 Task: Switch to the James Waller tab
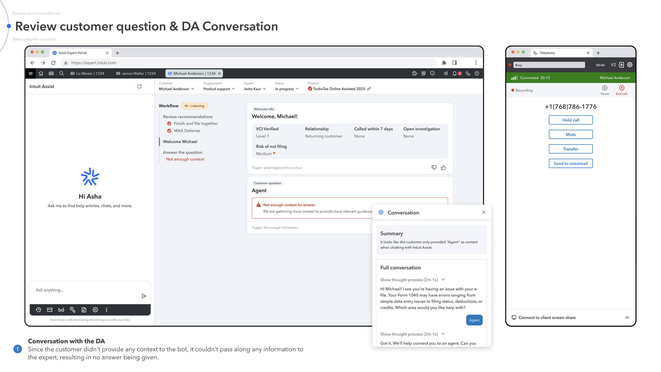click(x=136, y=74)
